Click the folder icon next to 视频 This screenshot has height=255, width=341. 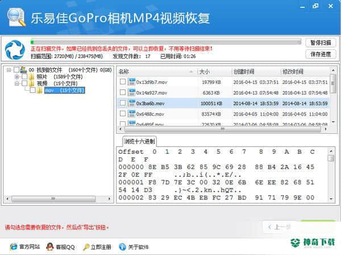click(32, 83)
